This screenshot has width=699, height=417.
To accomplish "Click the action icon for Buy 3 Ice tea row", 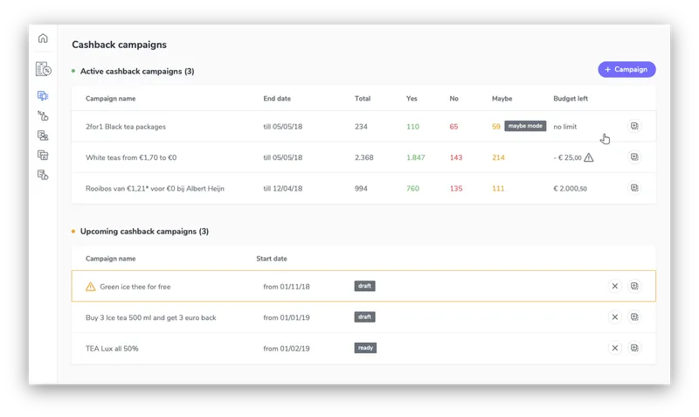I will [634, 317].
